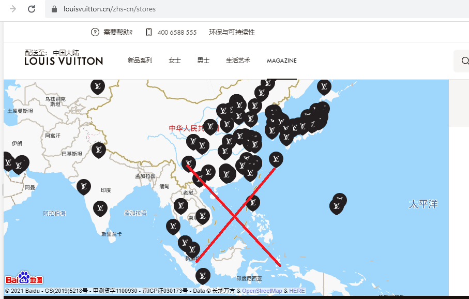The image size is (469, 299).
Task: Click the 印度尼西亚 map label
Action: click(x=249, y=279)
